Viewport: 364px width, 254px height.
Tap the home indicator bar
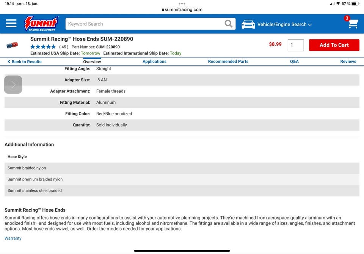[182, 251]
